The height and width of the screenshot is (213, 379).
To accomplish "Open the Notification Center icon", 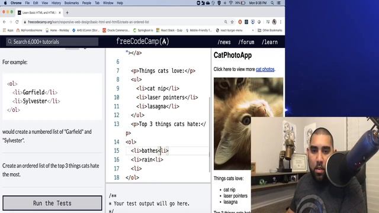I will tap(279, 3).
